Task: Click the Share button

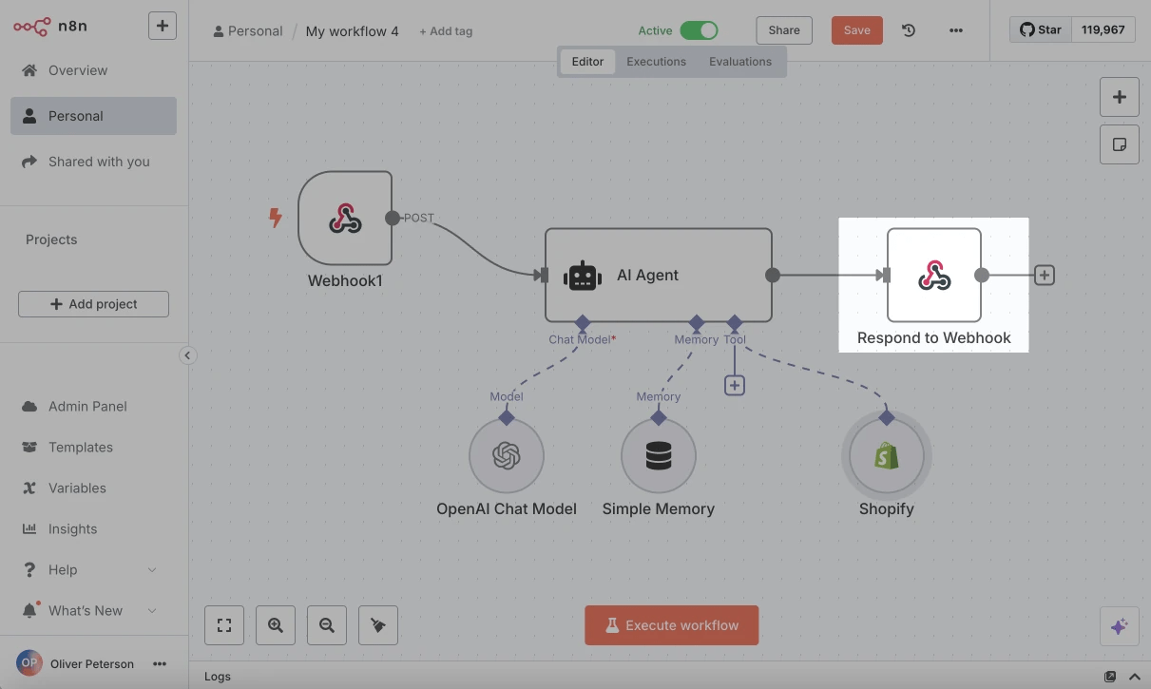Action: click(x=784, y=30)
